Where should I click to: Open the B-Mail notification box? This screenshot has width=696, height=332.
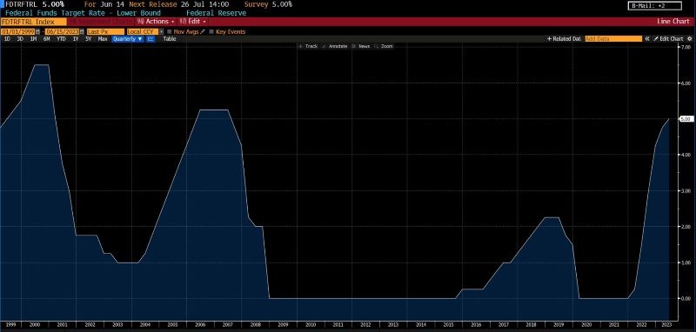655,6
